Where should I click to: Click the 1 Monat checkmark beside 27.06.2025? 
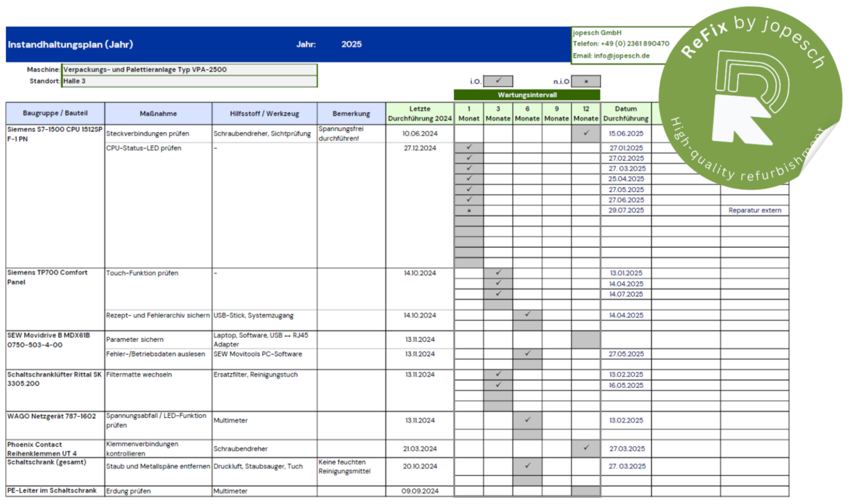point(469,200)
